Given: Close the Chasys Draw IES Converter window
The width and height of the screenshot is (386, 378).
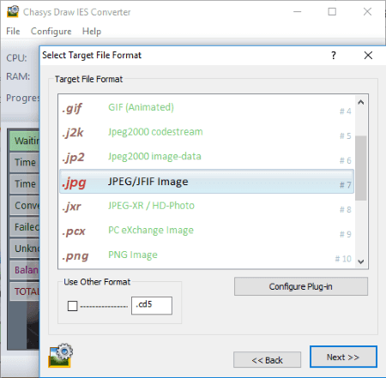Looking at the screenshot, I should [x=367, y=12].
